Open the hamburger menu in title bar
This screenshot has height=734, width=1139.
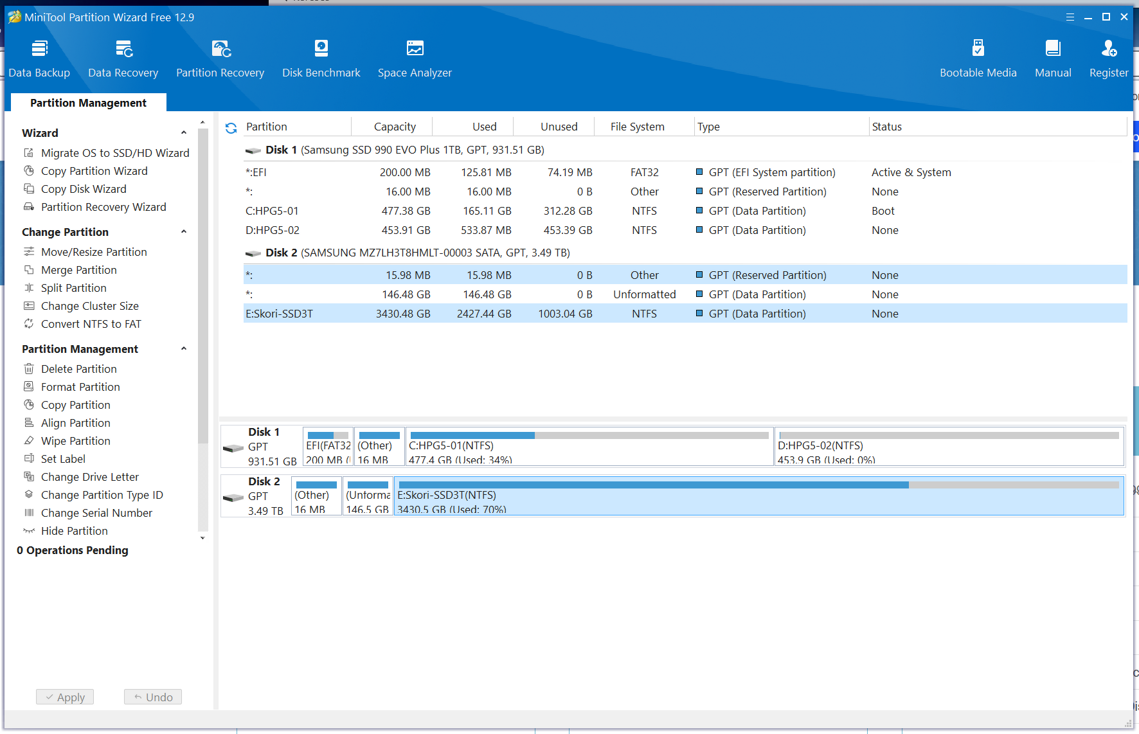pyautogui.click(x=1070, y=17)
